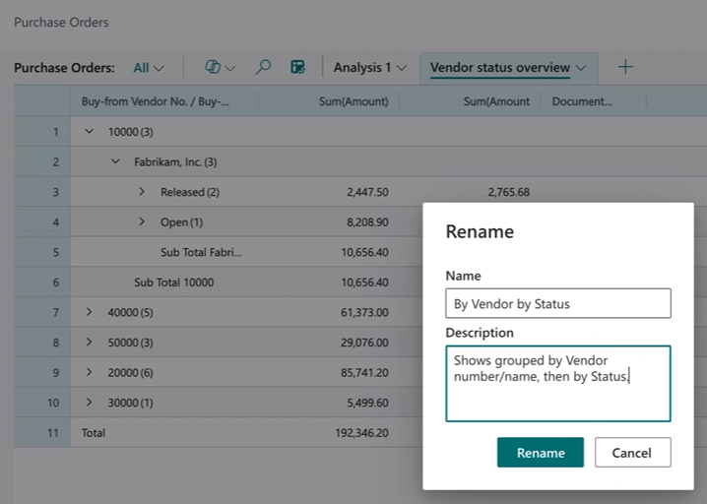Switch to the Analysis 1 tab
Image resolution: width=707 pixels, height=504 pixels.
pos(362,68)
